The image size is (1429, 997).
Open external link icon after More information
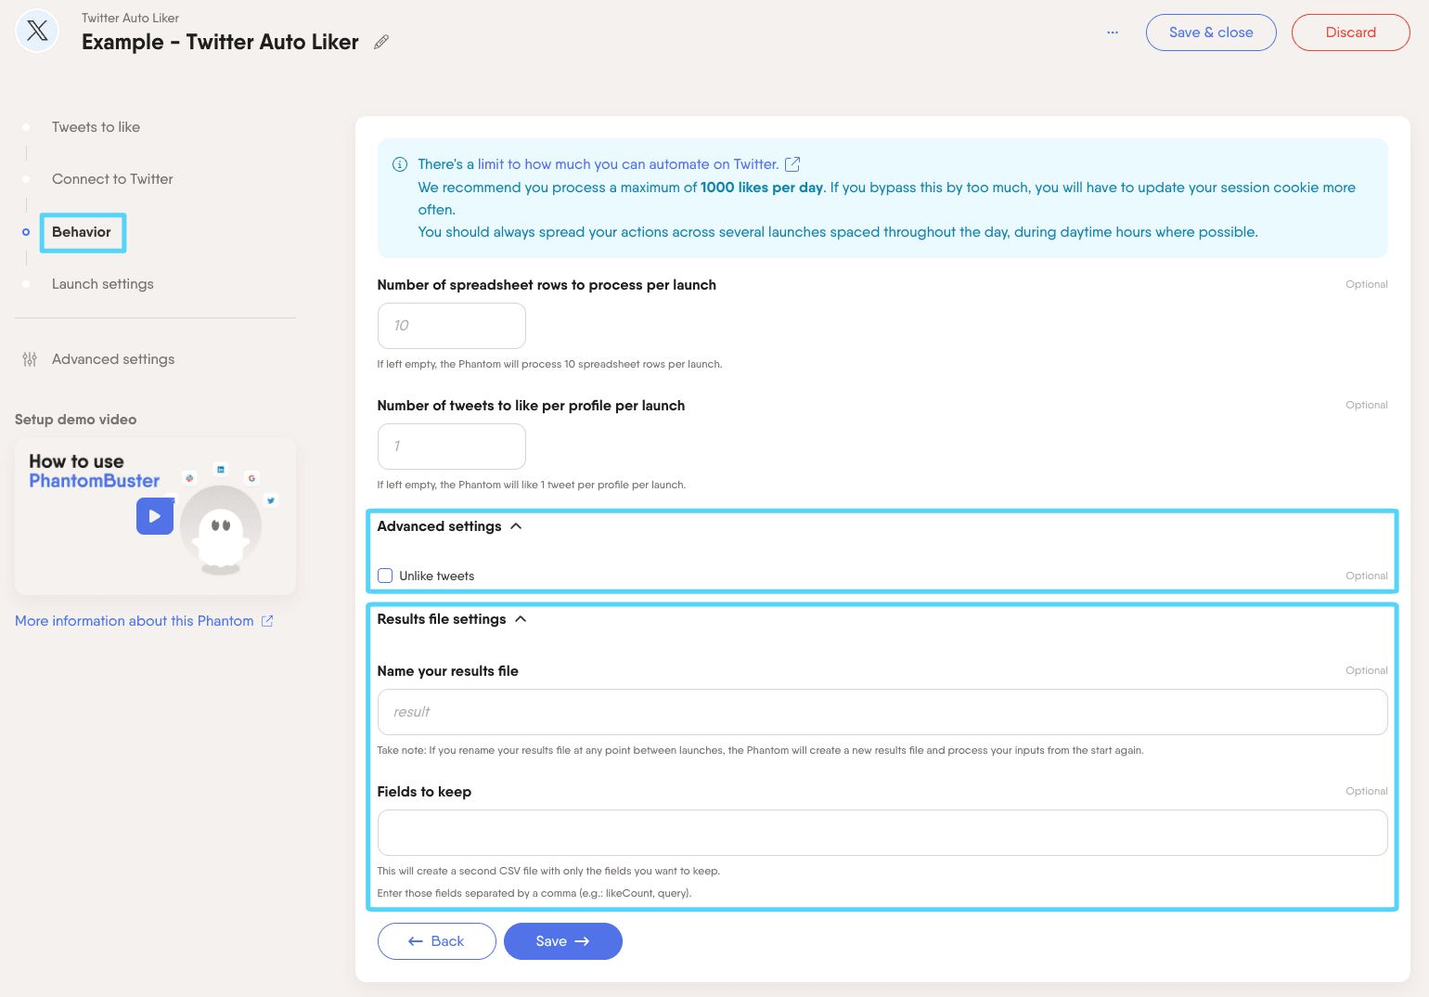(267, 621)
